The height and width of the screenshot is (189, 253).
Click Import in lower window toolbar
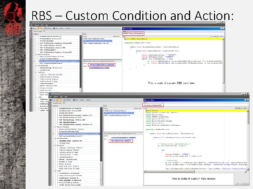(x=88, y=100)
